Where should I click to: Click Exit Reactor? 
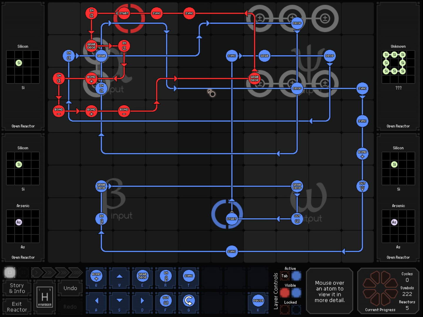click(x=17, y=307)
